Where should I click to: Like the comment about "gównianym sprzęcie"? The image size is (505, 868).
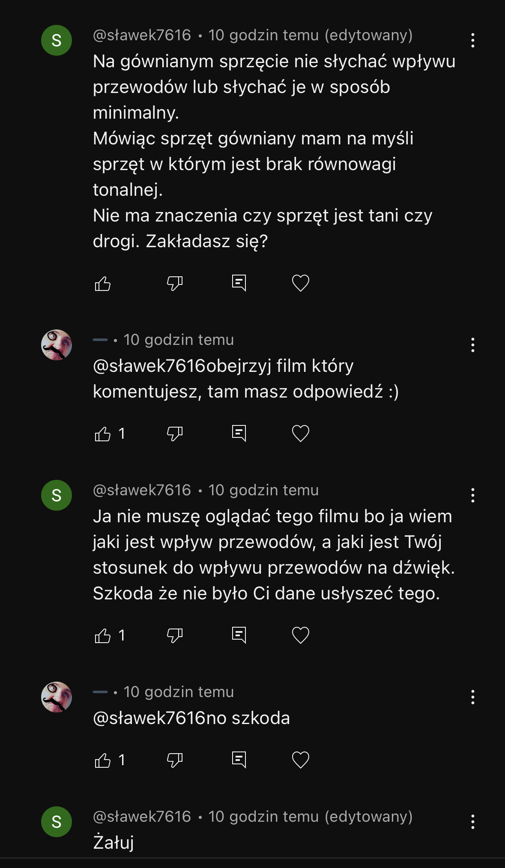[103, 284]
